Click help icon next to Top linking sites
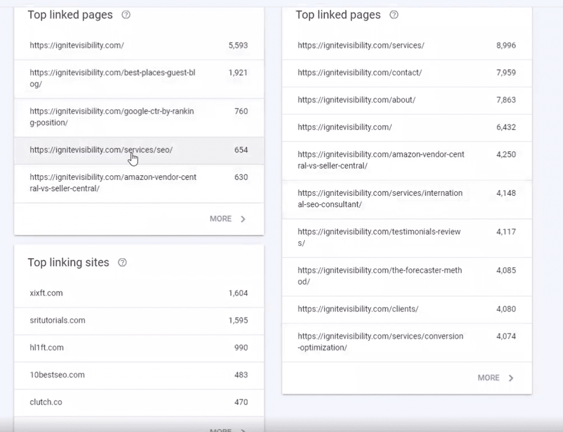 (x=122, y=262)
